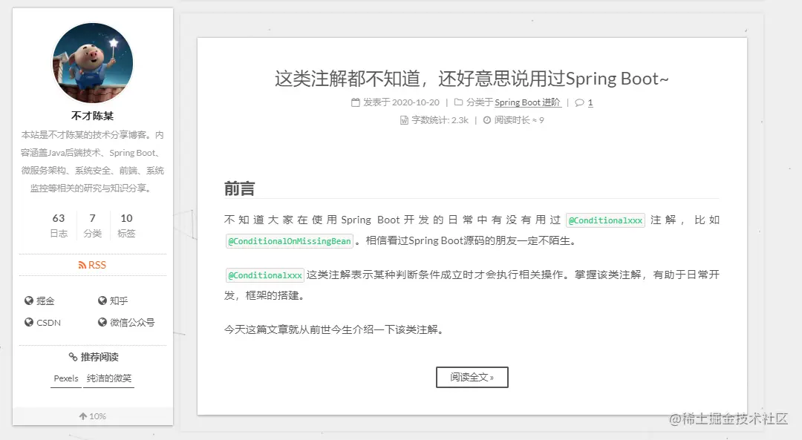Open the Pexels recommended link

(66, 378)
